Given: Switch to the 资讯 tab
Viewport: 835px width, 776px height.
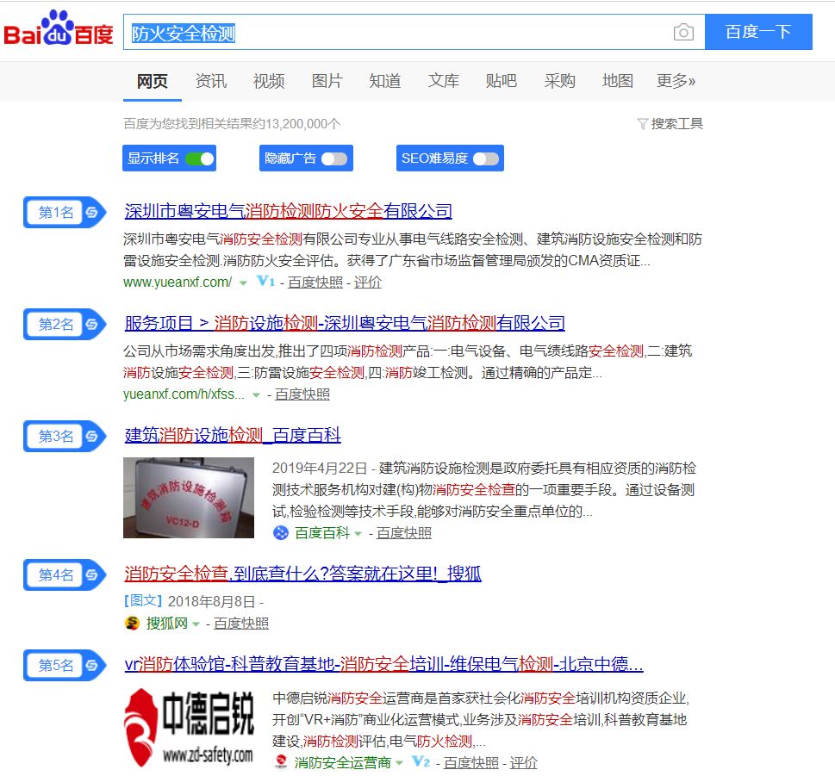Looking at the screenshot, I should (211, 81).
